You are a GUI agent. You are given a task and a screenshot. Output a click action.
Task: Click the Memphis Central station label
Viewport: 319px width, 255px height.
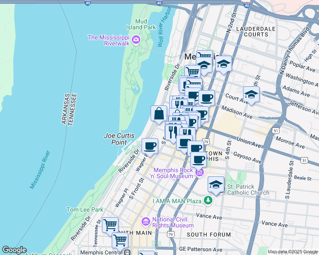[x=101, y=252]
